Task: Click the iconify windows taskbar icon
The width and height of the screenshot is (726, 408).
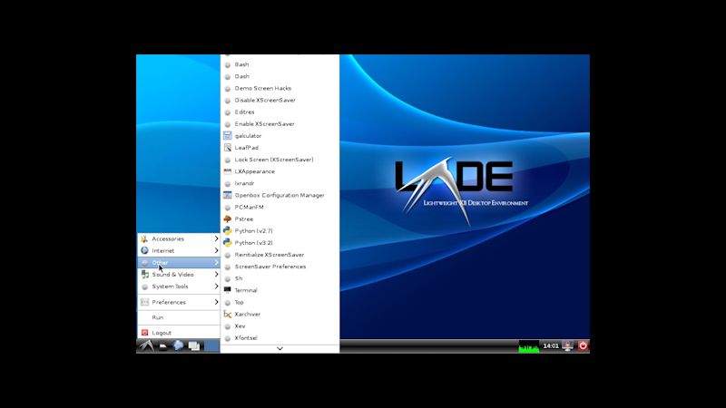Action: [194, 346]
